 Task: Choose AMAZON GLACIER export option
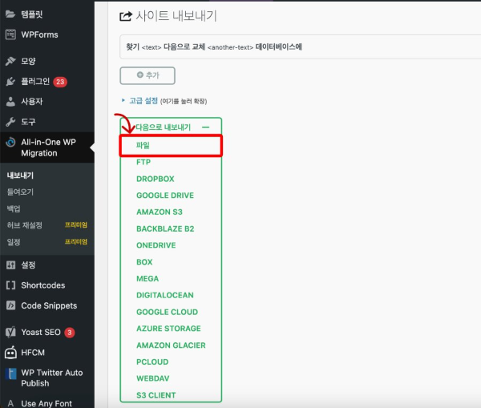point(171,345)
